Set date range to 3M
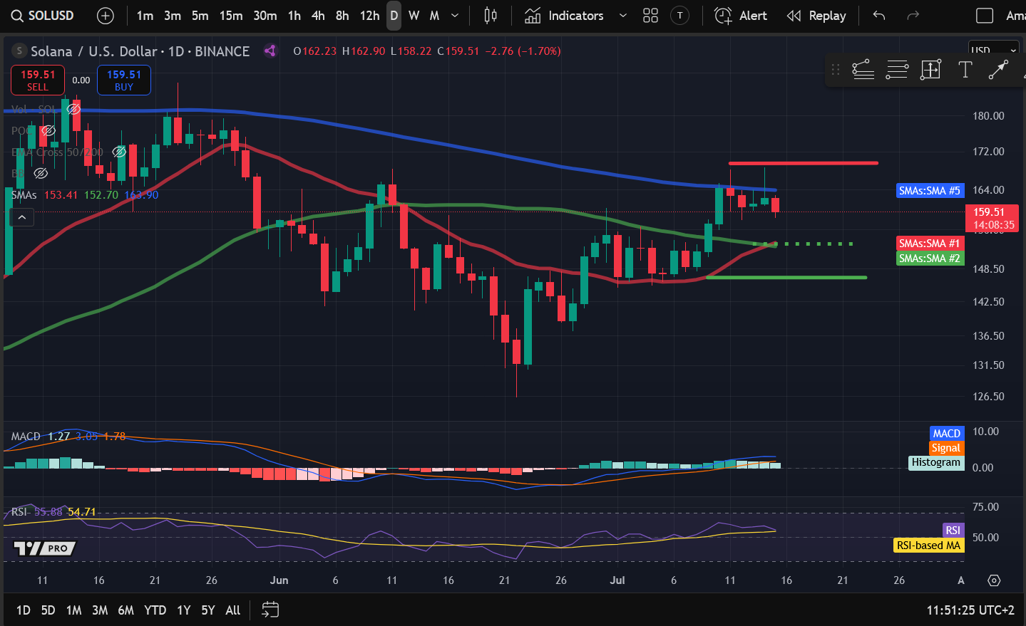The width and height of the screenshot is (1026, 626). click(100, 610)
